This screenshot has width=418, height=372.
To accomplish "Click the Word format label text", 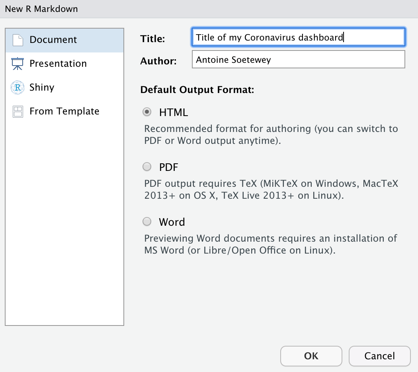I will [172, 222].
